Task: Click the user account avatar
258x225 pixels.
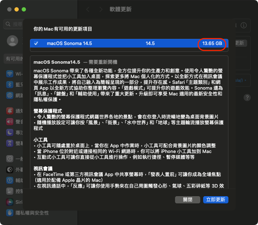Action: pyautogui.click(x=13, y=41)
